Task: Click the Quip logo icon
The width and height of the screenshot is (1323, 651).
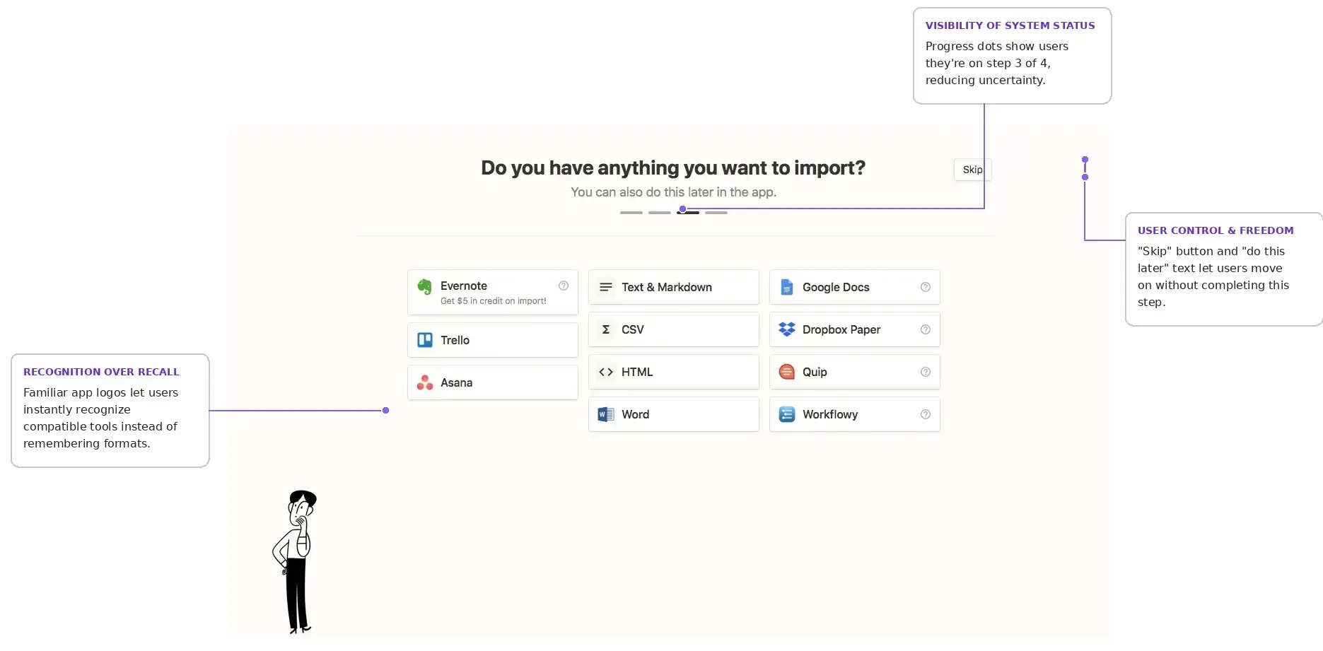Action: 786,372
